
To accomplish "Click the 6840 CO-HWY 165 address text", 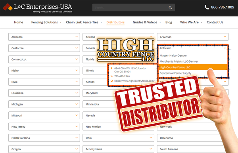I will (130, 70).
